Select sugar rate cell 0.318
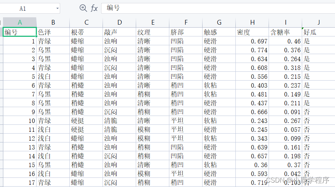 pyautogui.click(x=286, y=68)
